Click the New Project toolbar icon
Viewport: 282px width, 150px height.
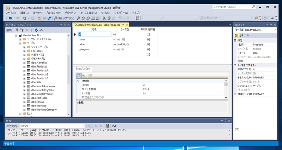pos(24,18)
